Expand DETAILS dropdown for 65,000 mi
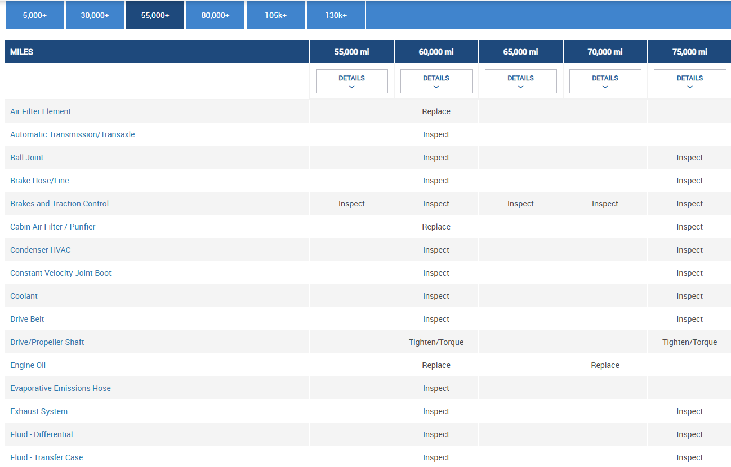The image size is (731, 467). [520, 81]
